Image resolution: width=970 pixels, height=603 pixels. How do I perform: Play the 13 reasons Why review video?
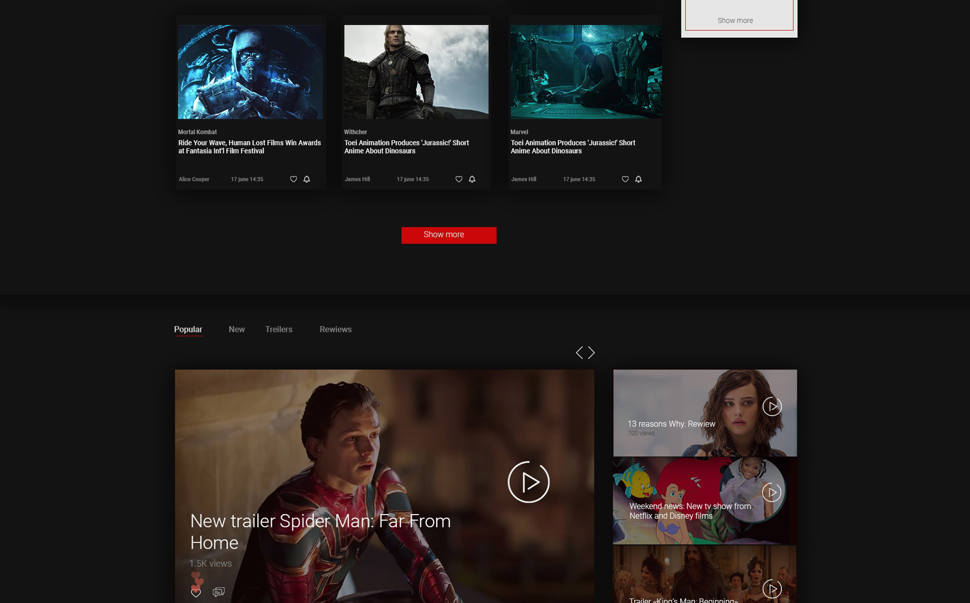(x=772, y=407)
